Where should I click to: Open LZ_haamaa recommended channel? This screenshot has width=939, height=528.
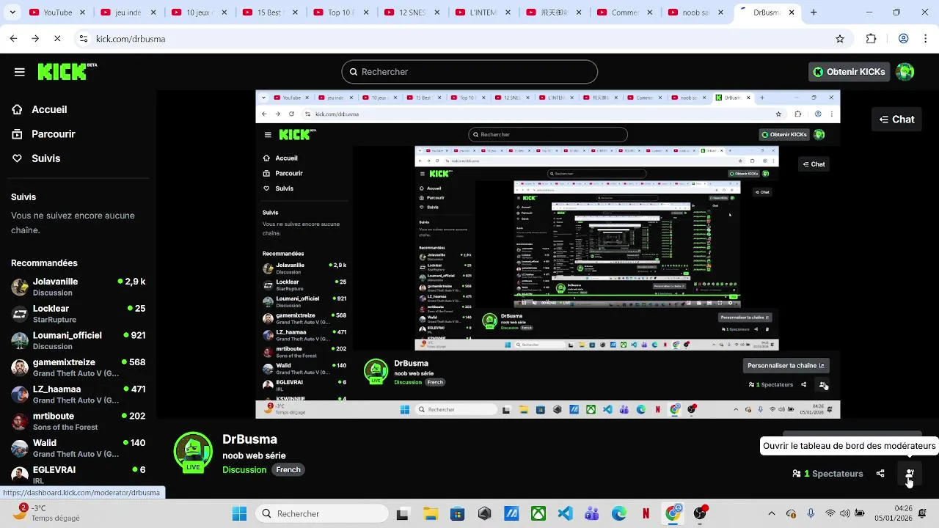[78, 395]
